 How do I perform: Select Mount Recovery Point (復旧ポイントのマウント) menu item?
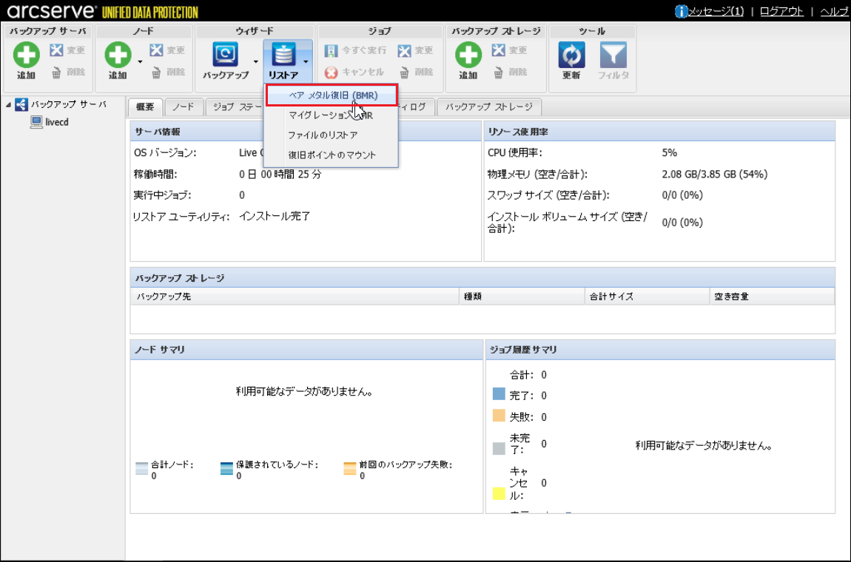(332, 155)
